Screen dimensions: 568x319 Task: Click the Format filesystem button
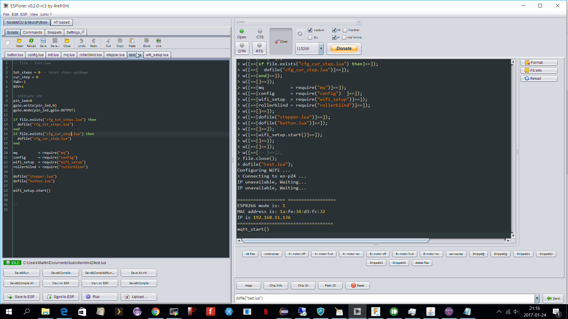click(539, 62)
